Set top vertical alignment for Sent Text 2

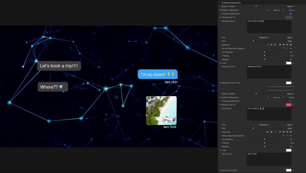click(284, 135)
